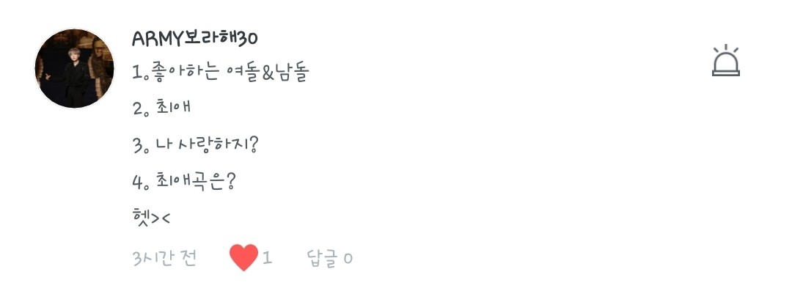The width and height of the screenshot is (792, 302).
Task: Click the 헷>< text at comment end
Action: [x=151, y=217]
